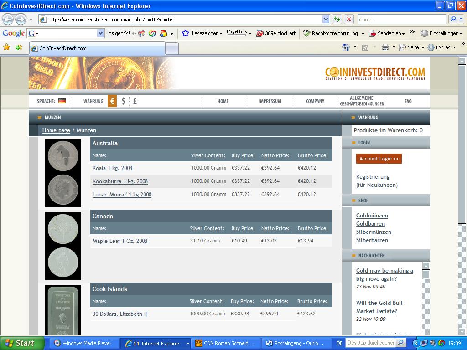Expand the Google toolbar overflow chevron
467x350 pixels.
pos(412,32)
